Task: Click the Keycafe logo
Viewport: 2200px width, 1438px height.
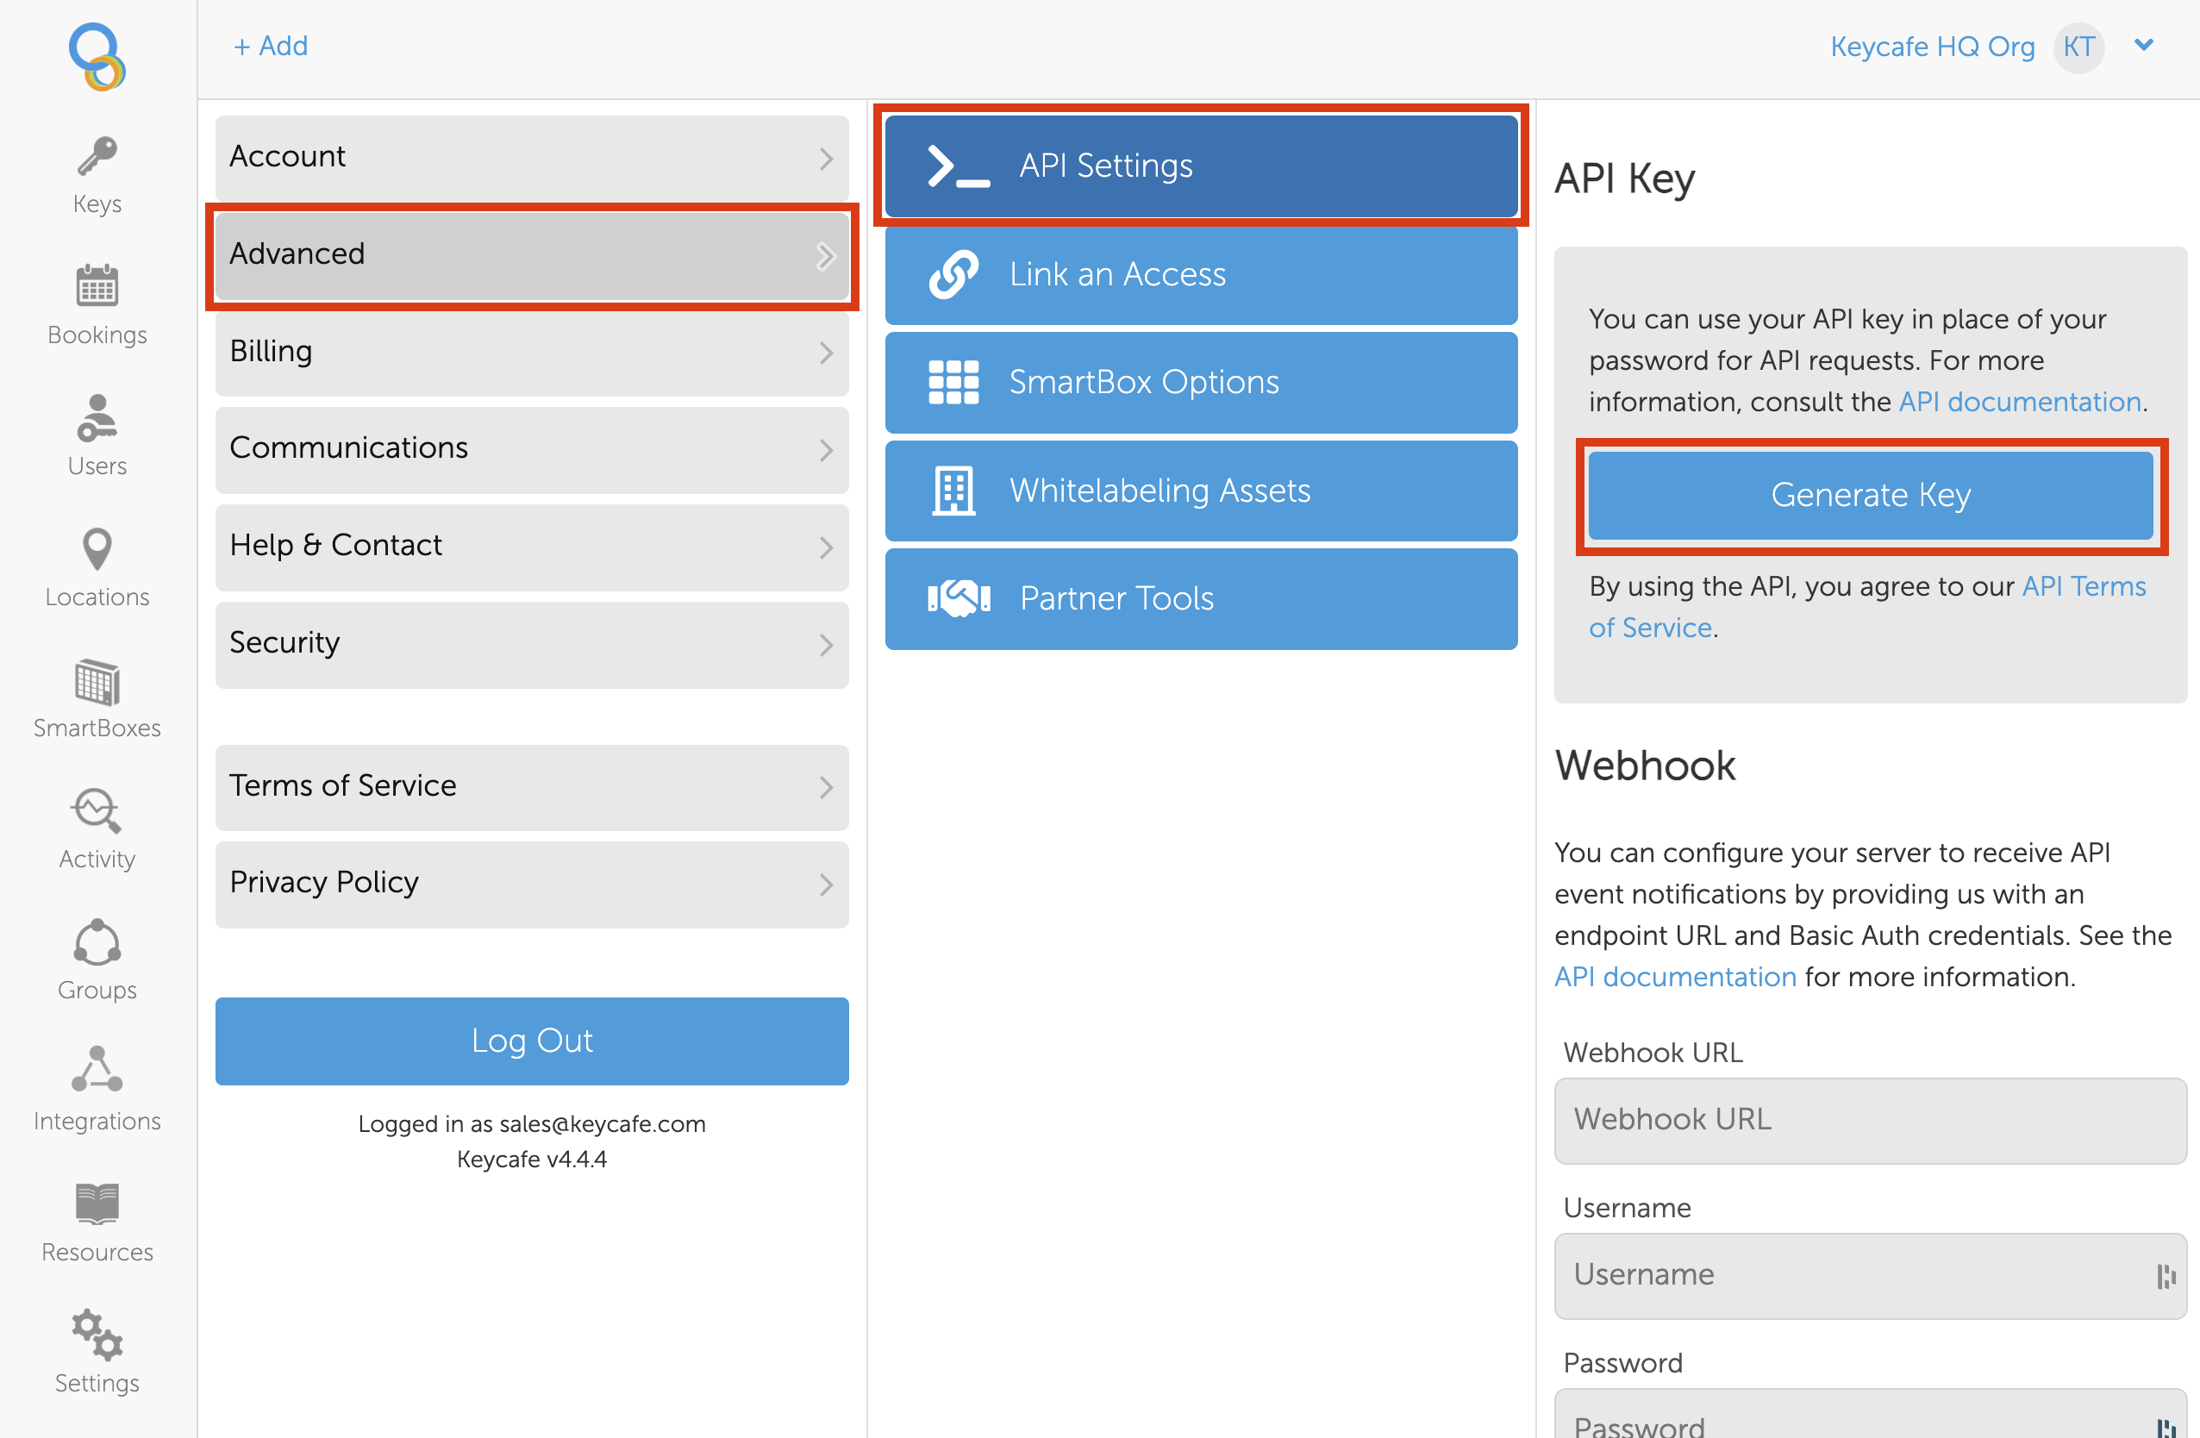Action: click(x=97, y=56)
